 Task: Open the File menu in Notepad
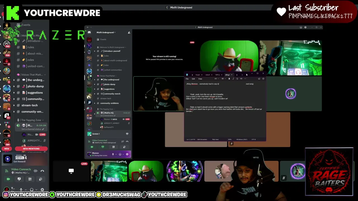(x=187, y=79)
